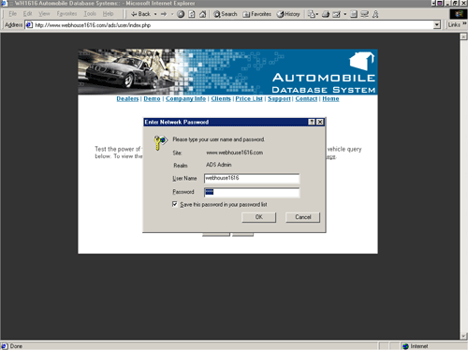Image resolution: width=468 pixels, height=350 pixels.
Task: Click the User Name input field
Action: pos(252,178)
